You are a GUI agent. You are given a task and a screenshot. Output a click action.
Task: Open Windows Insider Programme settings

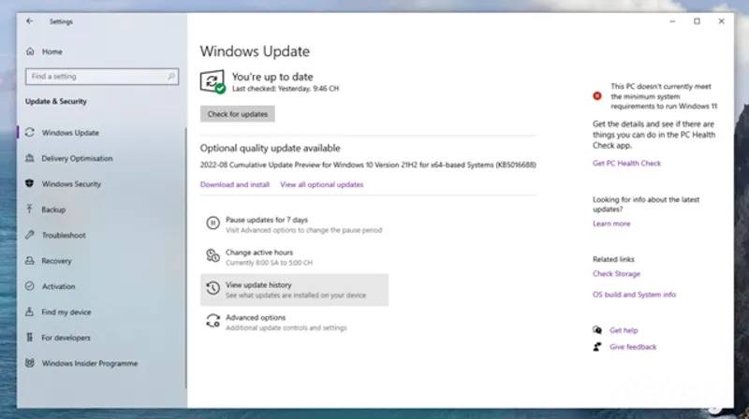pos(89,363)
